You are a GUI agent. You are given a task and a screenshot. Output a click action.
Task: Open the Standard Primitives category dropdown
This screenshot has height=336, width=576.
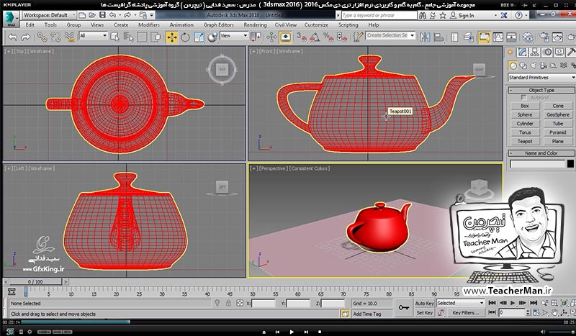(541, 78)
